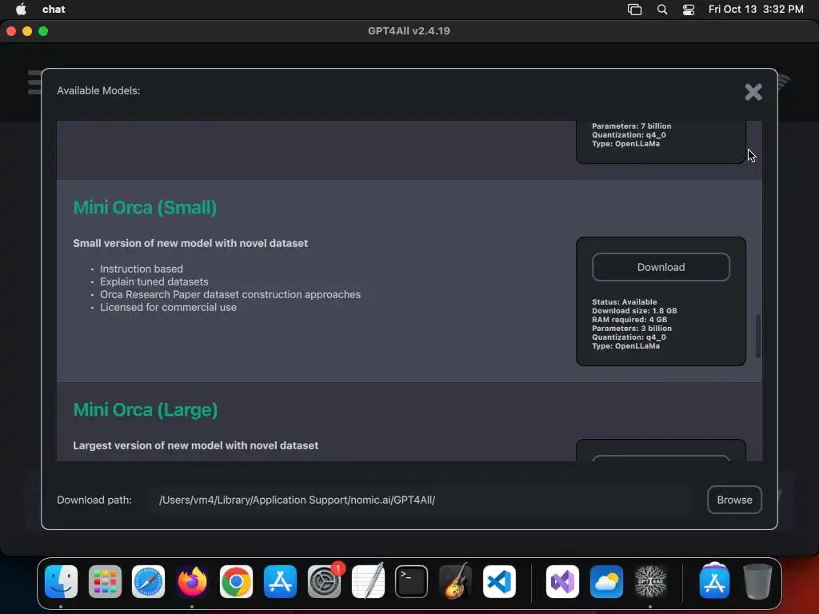Click the 'RAM required: 4 GB' text
The width and height of the screenshot is (819, 614).
click(x=629, y=320)
